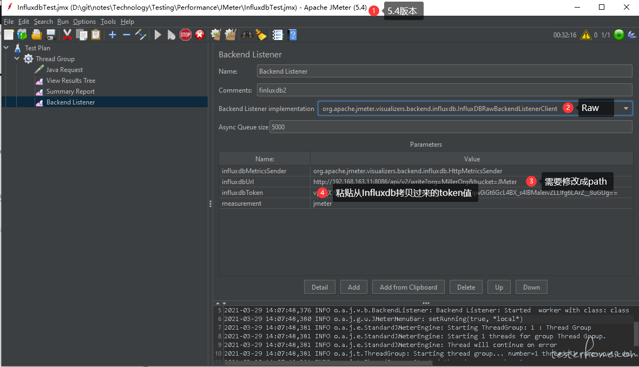Open Search with binoculars icon
Screen dimensions: 639x367
(x=247, y=35)
